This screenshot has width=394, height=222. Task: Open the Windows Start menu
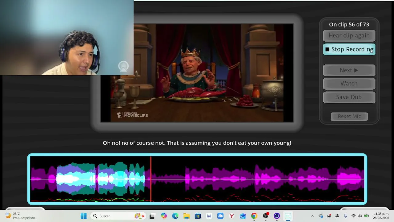(x=83, y=216)
